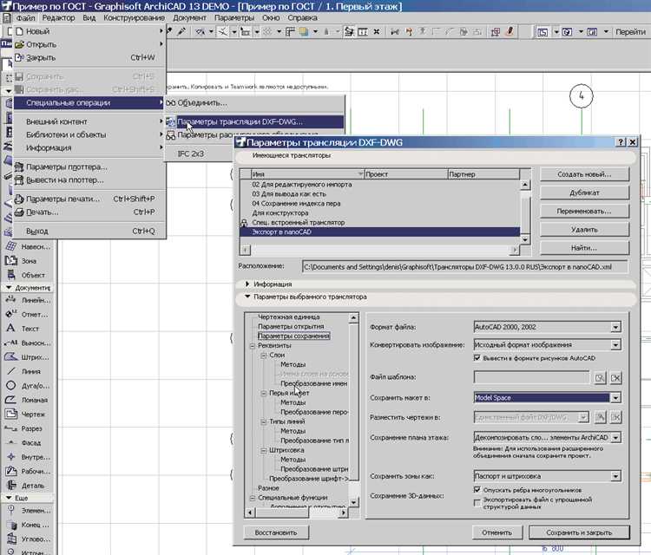Open the Сохранить макет в dropdown
This screenshot has width=651, height=555.
615,398
